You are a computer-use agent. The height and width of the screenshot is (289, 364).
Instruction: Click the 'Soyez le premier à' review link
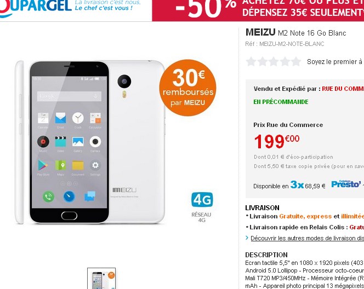335,62
